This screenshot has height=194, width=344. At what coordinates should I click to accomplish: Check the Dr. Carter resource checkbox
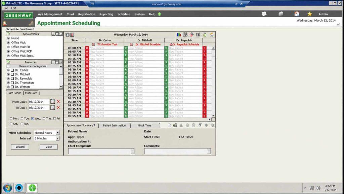coord(12,70)
